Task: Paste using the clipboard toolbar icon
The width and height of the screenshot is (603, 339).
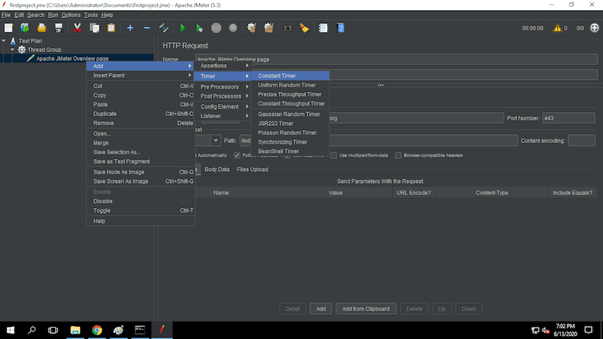Action: [111, 28]
